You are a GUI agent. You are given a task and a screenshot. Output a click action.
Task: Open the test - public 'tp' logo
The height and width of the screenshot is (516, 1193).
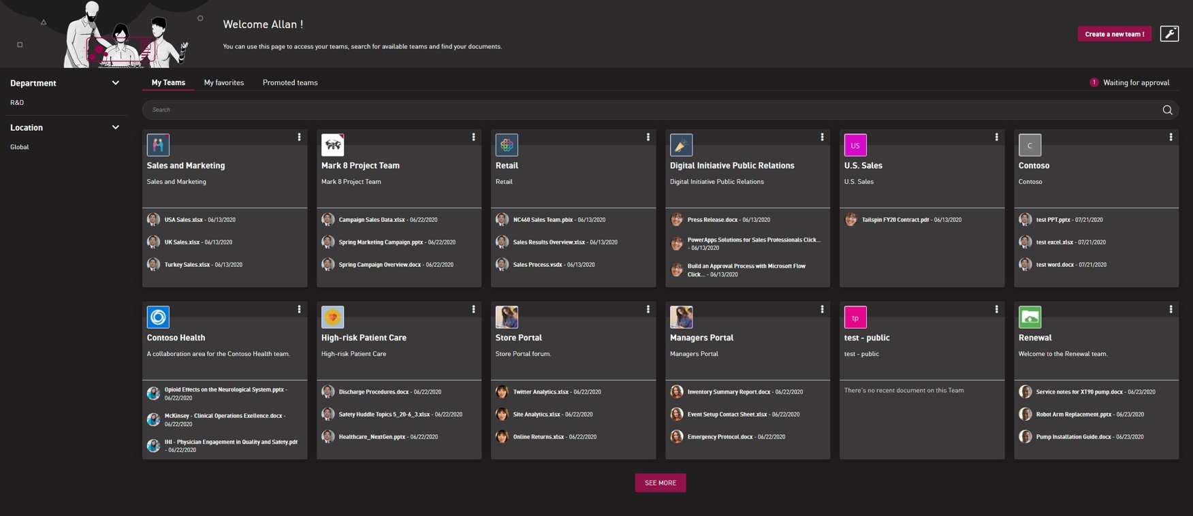(x=855, y=317)
